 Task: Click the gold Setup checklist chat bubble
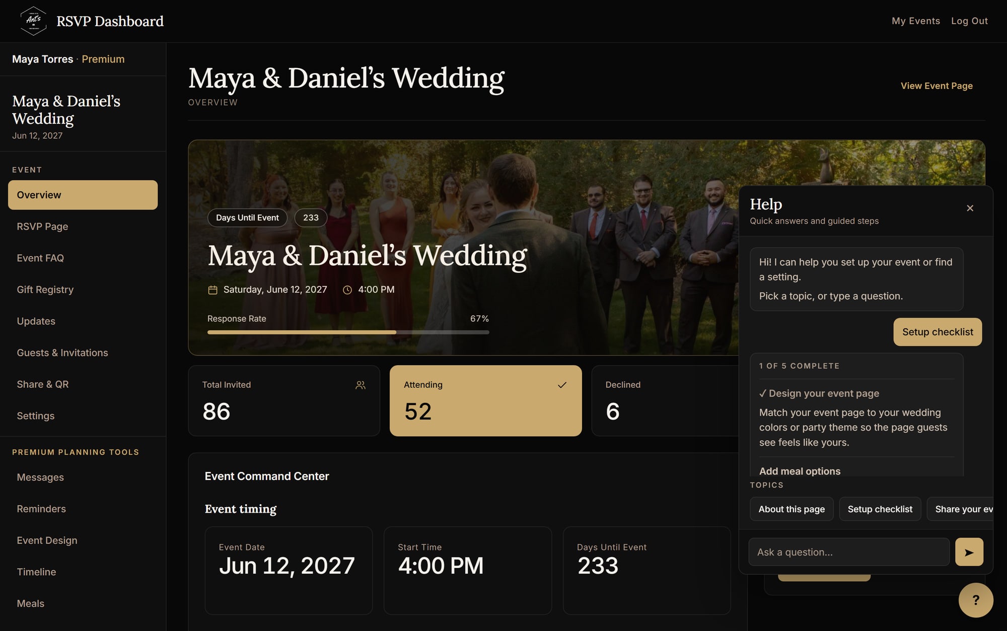point(938,332)
